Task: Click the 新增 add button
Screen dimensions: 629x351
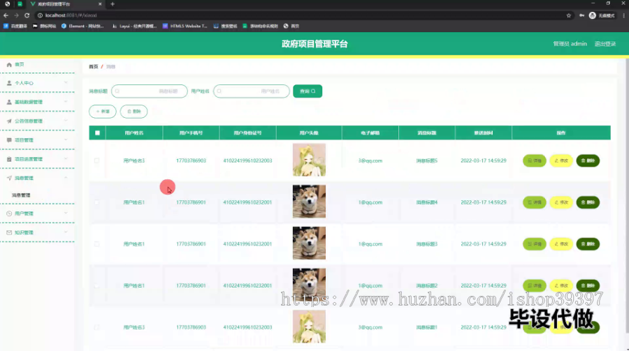Action: click(103, 112)
